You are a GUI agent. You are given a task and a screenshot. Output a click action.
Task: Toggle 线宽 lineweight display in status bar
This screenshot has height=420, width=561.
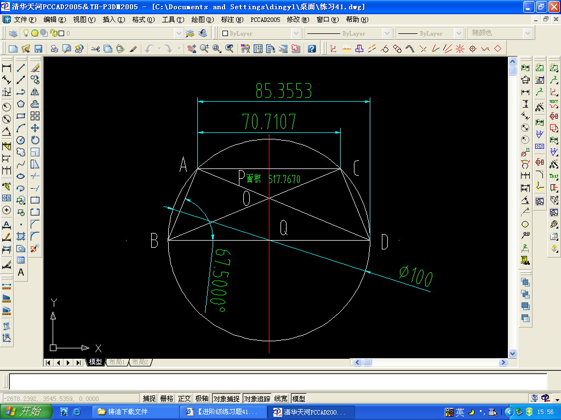pos(281,399)
